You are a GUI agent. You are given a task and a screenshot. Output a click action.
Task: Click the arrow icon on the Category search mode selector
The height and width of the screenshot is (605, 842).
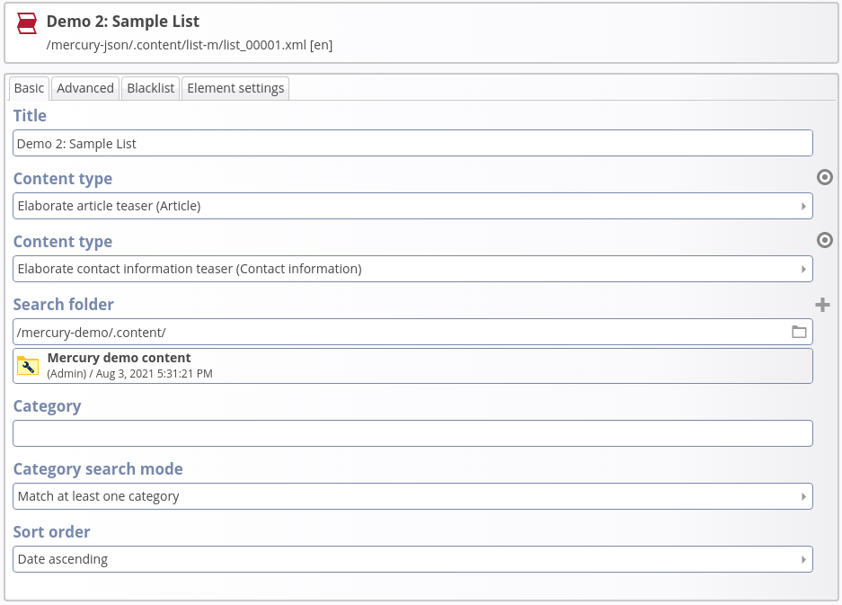point(804,495)
